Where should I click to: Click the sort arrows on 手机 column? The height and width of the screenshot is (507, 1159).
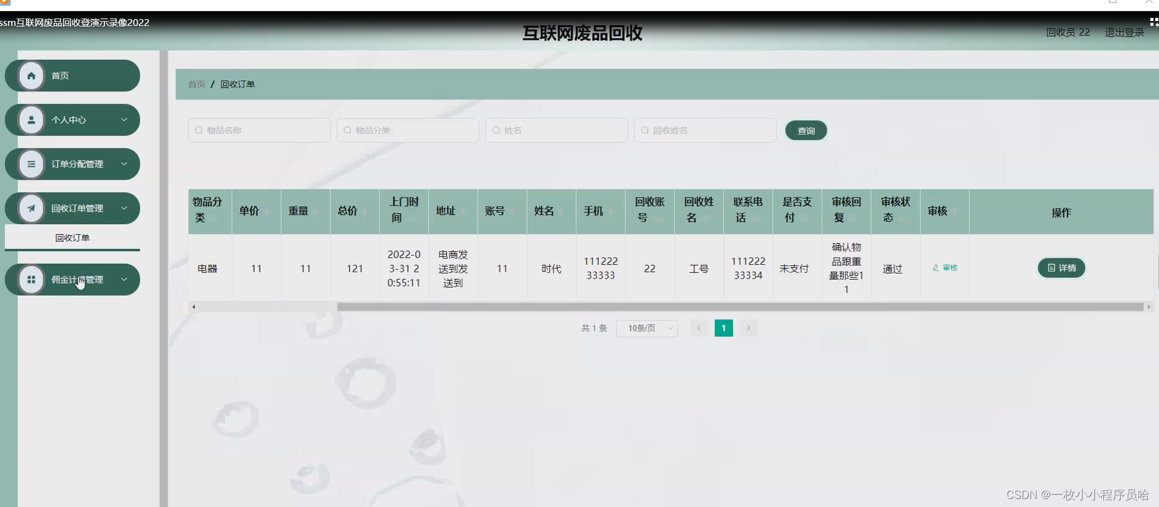(610, 211)
